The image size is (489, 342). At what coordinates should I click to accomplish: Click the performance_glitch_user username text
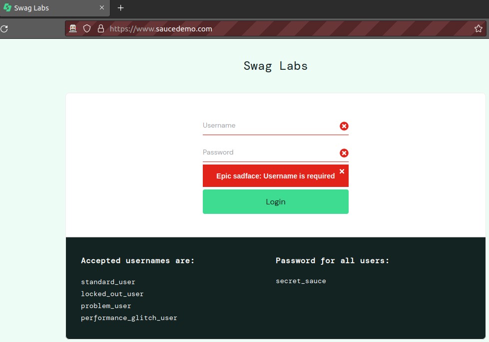[129, 318]
